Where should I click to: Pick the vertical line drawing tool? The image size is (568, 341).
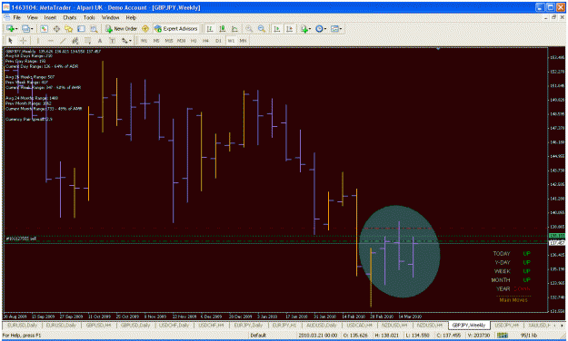[x=38, y=41]
